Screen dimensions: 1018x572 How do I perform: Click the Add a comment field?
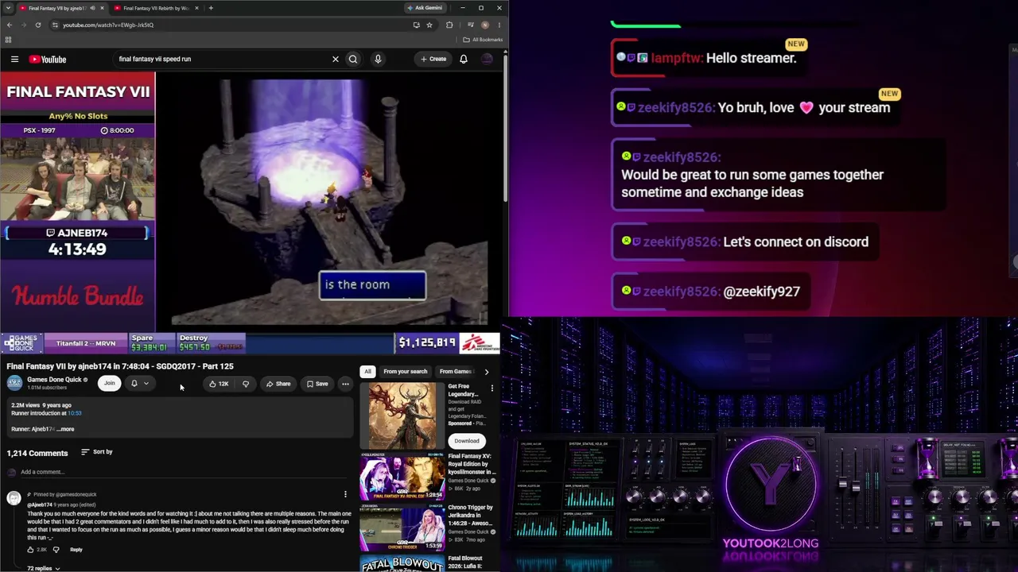(187, 472)
